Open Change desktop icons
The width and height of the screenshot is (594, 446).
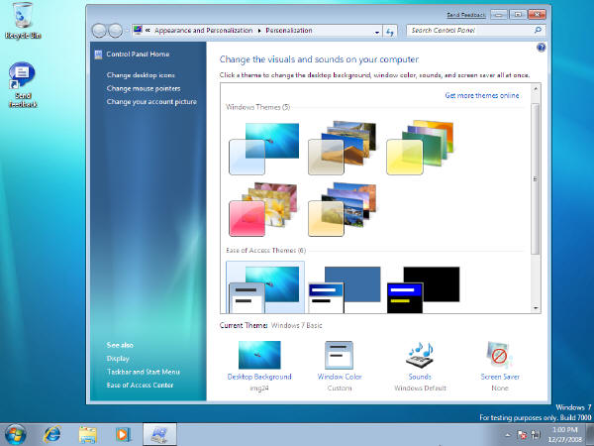(x=141, y=75)
